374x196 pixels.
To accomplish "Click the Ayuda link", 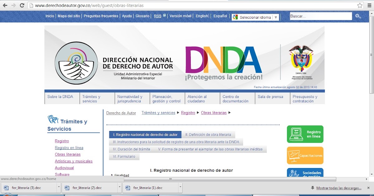I will point(127,16).
